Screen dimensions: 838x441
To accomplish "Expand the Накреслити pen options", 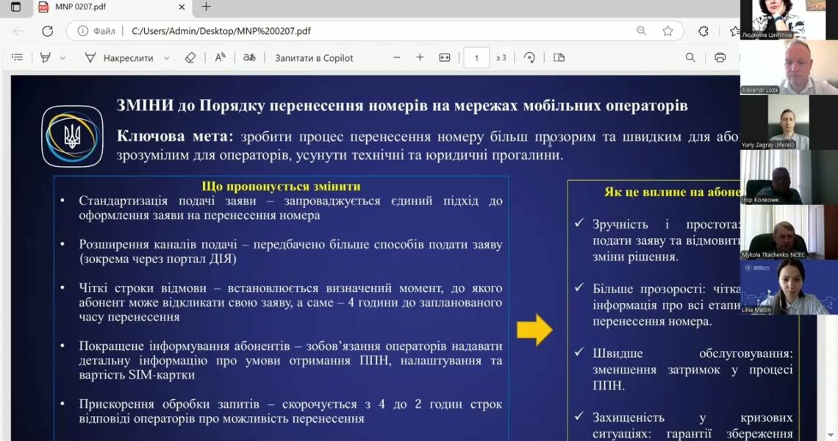I will pyautogui.click(x=166, y=58).
